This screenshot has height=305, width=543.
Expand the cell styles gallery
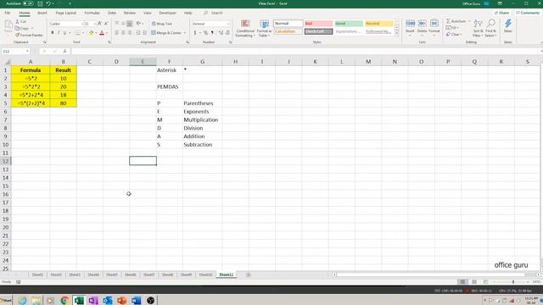(397, 32)
